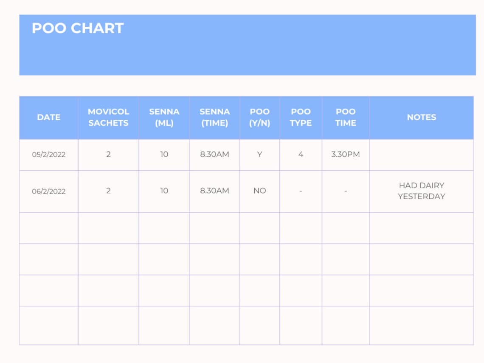Click the Y entry under POO (Y/N)
484x363 pixels.
(x=260, y=155)
